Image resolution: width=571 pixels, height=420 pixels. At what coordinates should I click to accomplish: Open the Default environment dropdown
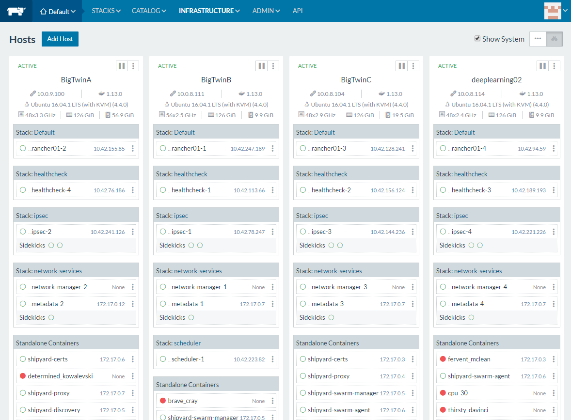coord(58,11)
